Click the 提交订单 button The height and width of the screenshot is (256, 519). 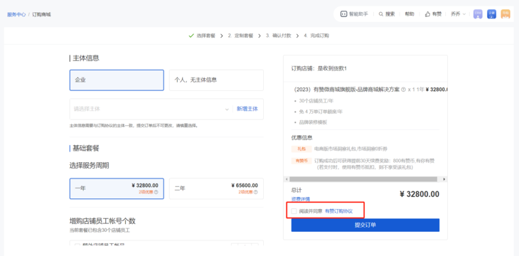(x=365, y=225)
